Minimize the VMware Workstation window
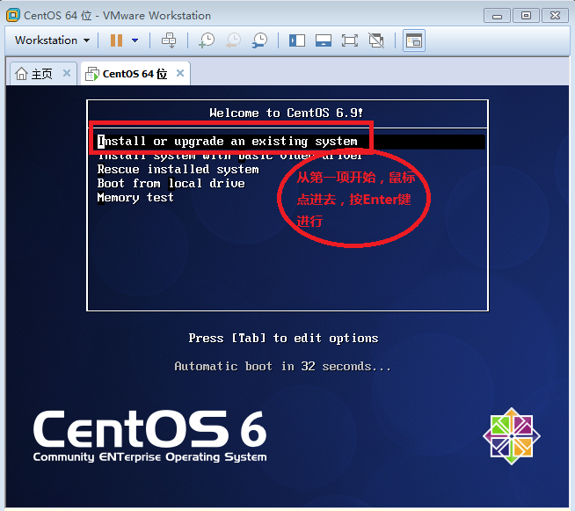575x511 pixels. click(x=497, y=16)
